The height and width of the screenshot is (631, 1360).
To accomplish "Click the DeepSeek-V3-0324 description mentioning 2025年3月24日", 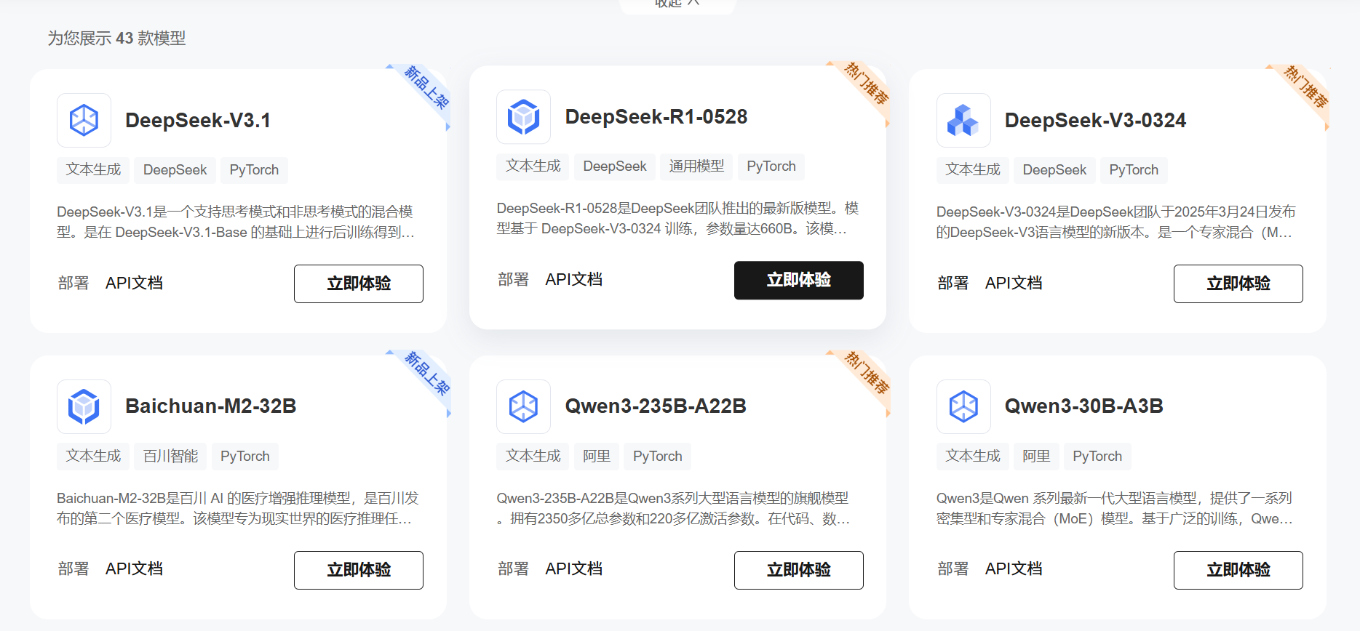I will [x=1116, y=222].
